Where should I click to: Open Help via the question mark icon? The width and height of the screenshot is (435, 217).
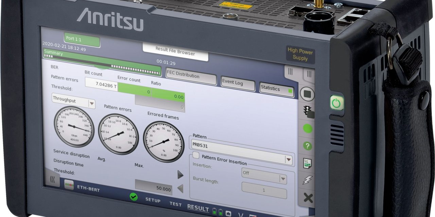[308, 145]
